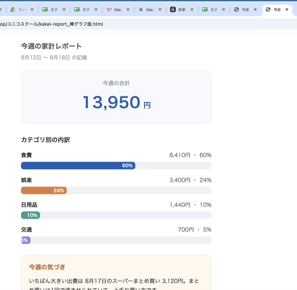Click the 今週の気づき heading

(x=47, y=267)
